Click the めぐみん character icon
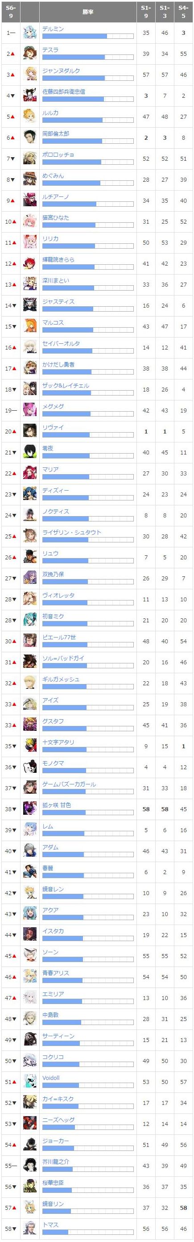Image resolution: width=194 pixels, height=1242 pixels. [x=30, y=179]
